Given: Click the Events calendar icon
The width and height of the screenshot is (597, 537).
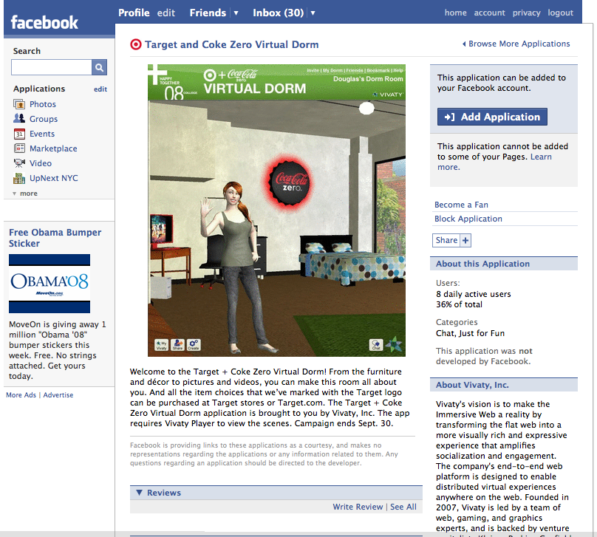Looking at the screenshot, I should coord(19,134).
